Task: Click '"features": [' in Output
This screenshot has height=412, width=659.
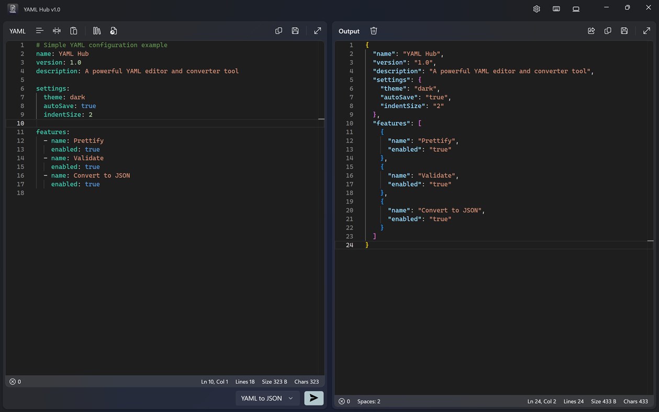Action: click(397, 123)
